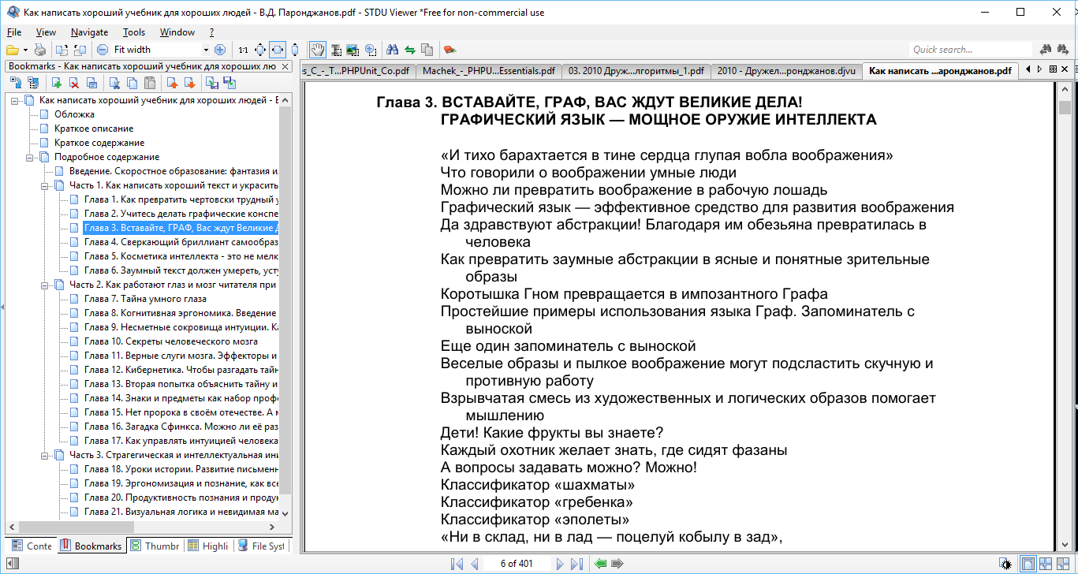Collapse the Подробное содержание tree node
The image size is (1078, 574).
pos(30,157)
